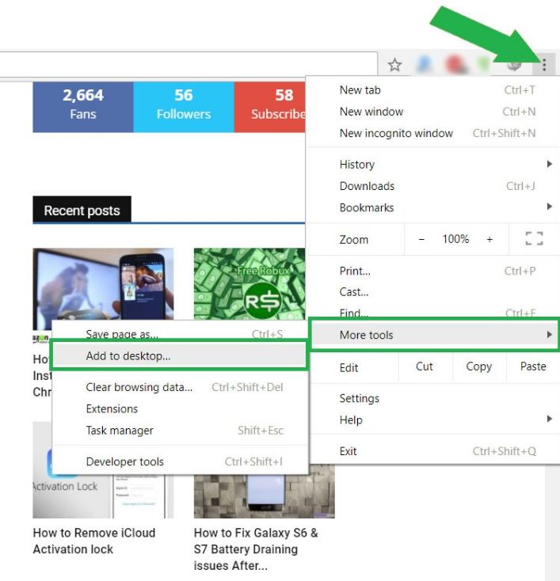Open Clear browsing data... dialog

click(181, 387)
